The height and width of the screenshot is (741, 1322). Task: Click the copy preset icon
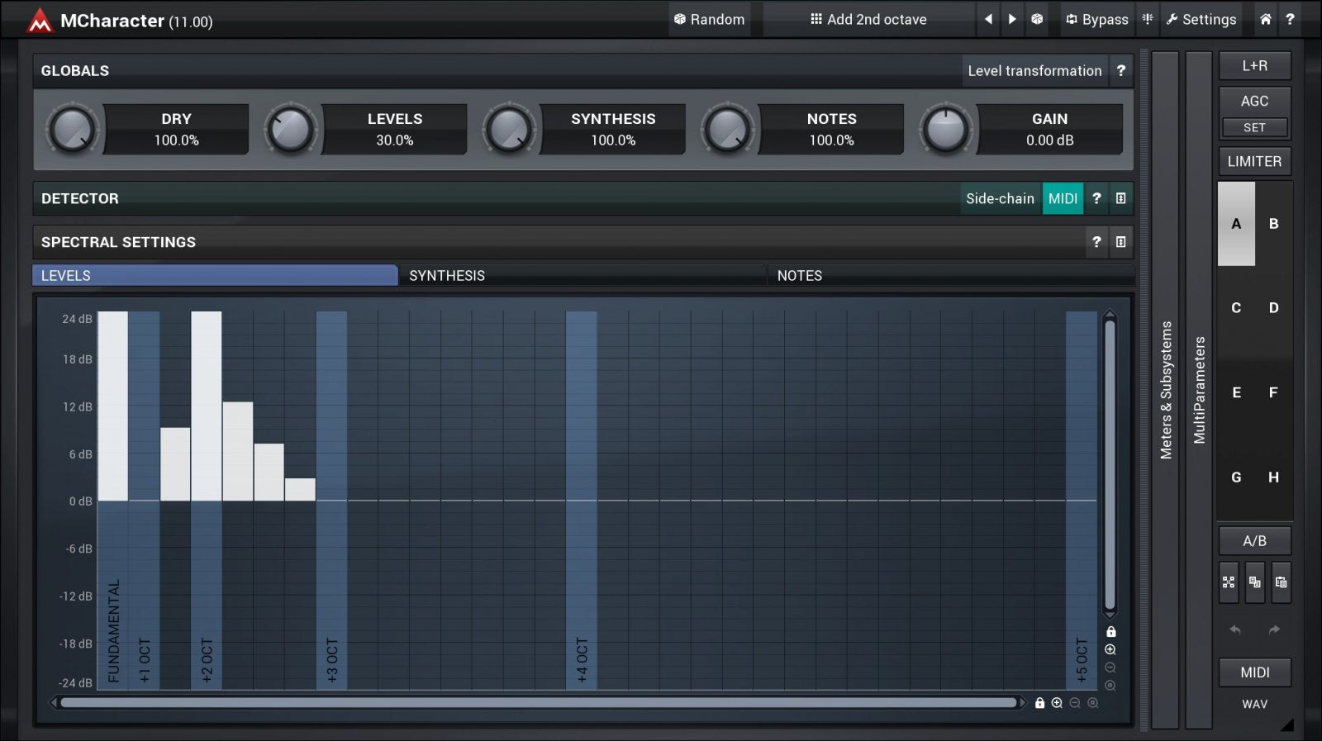(1254, 582)
